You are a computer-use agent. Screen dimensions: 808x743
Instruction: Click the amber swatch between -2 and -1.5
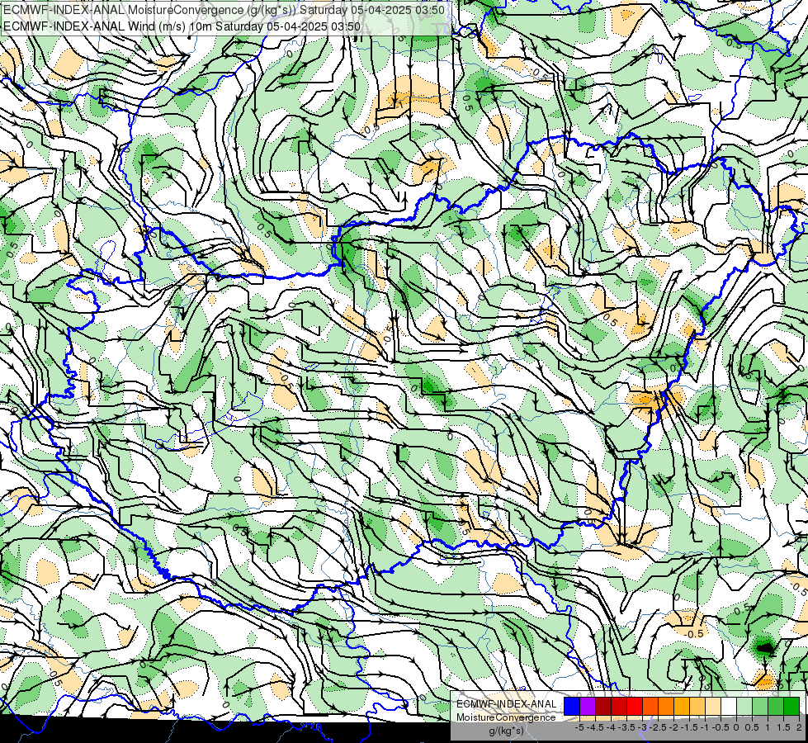[682, 706]
